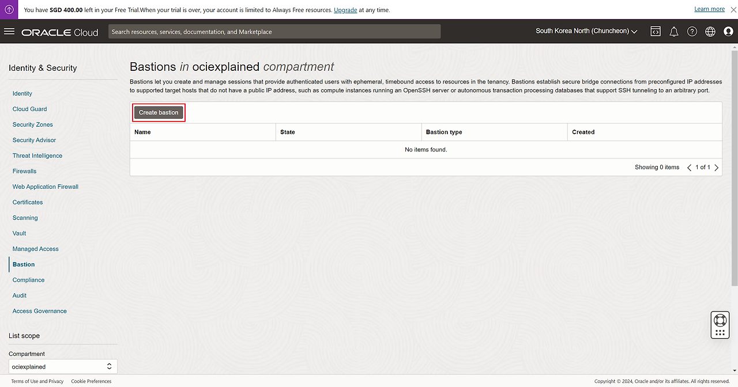Click the vertical page scrollbar
The image size is (738, 387).
tap(733, 173)
